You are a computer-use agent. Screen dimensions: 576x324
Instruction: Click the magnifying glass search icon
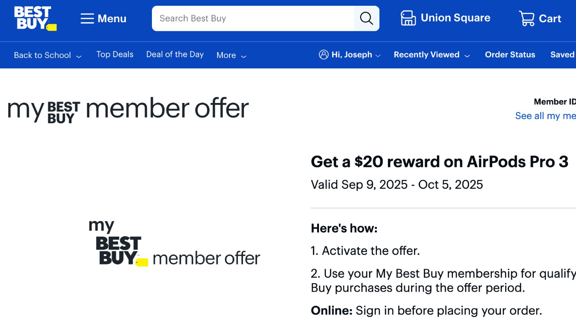(366, 18)
